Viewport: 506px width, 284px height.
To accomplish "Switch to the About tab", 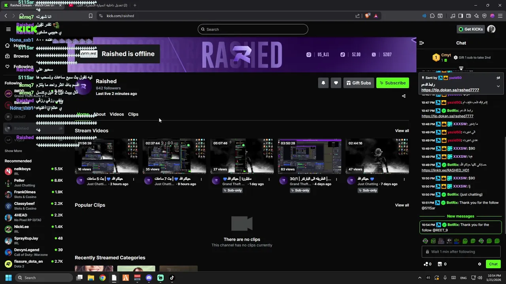I will point(99,114).
